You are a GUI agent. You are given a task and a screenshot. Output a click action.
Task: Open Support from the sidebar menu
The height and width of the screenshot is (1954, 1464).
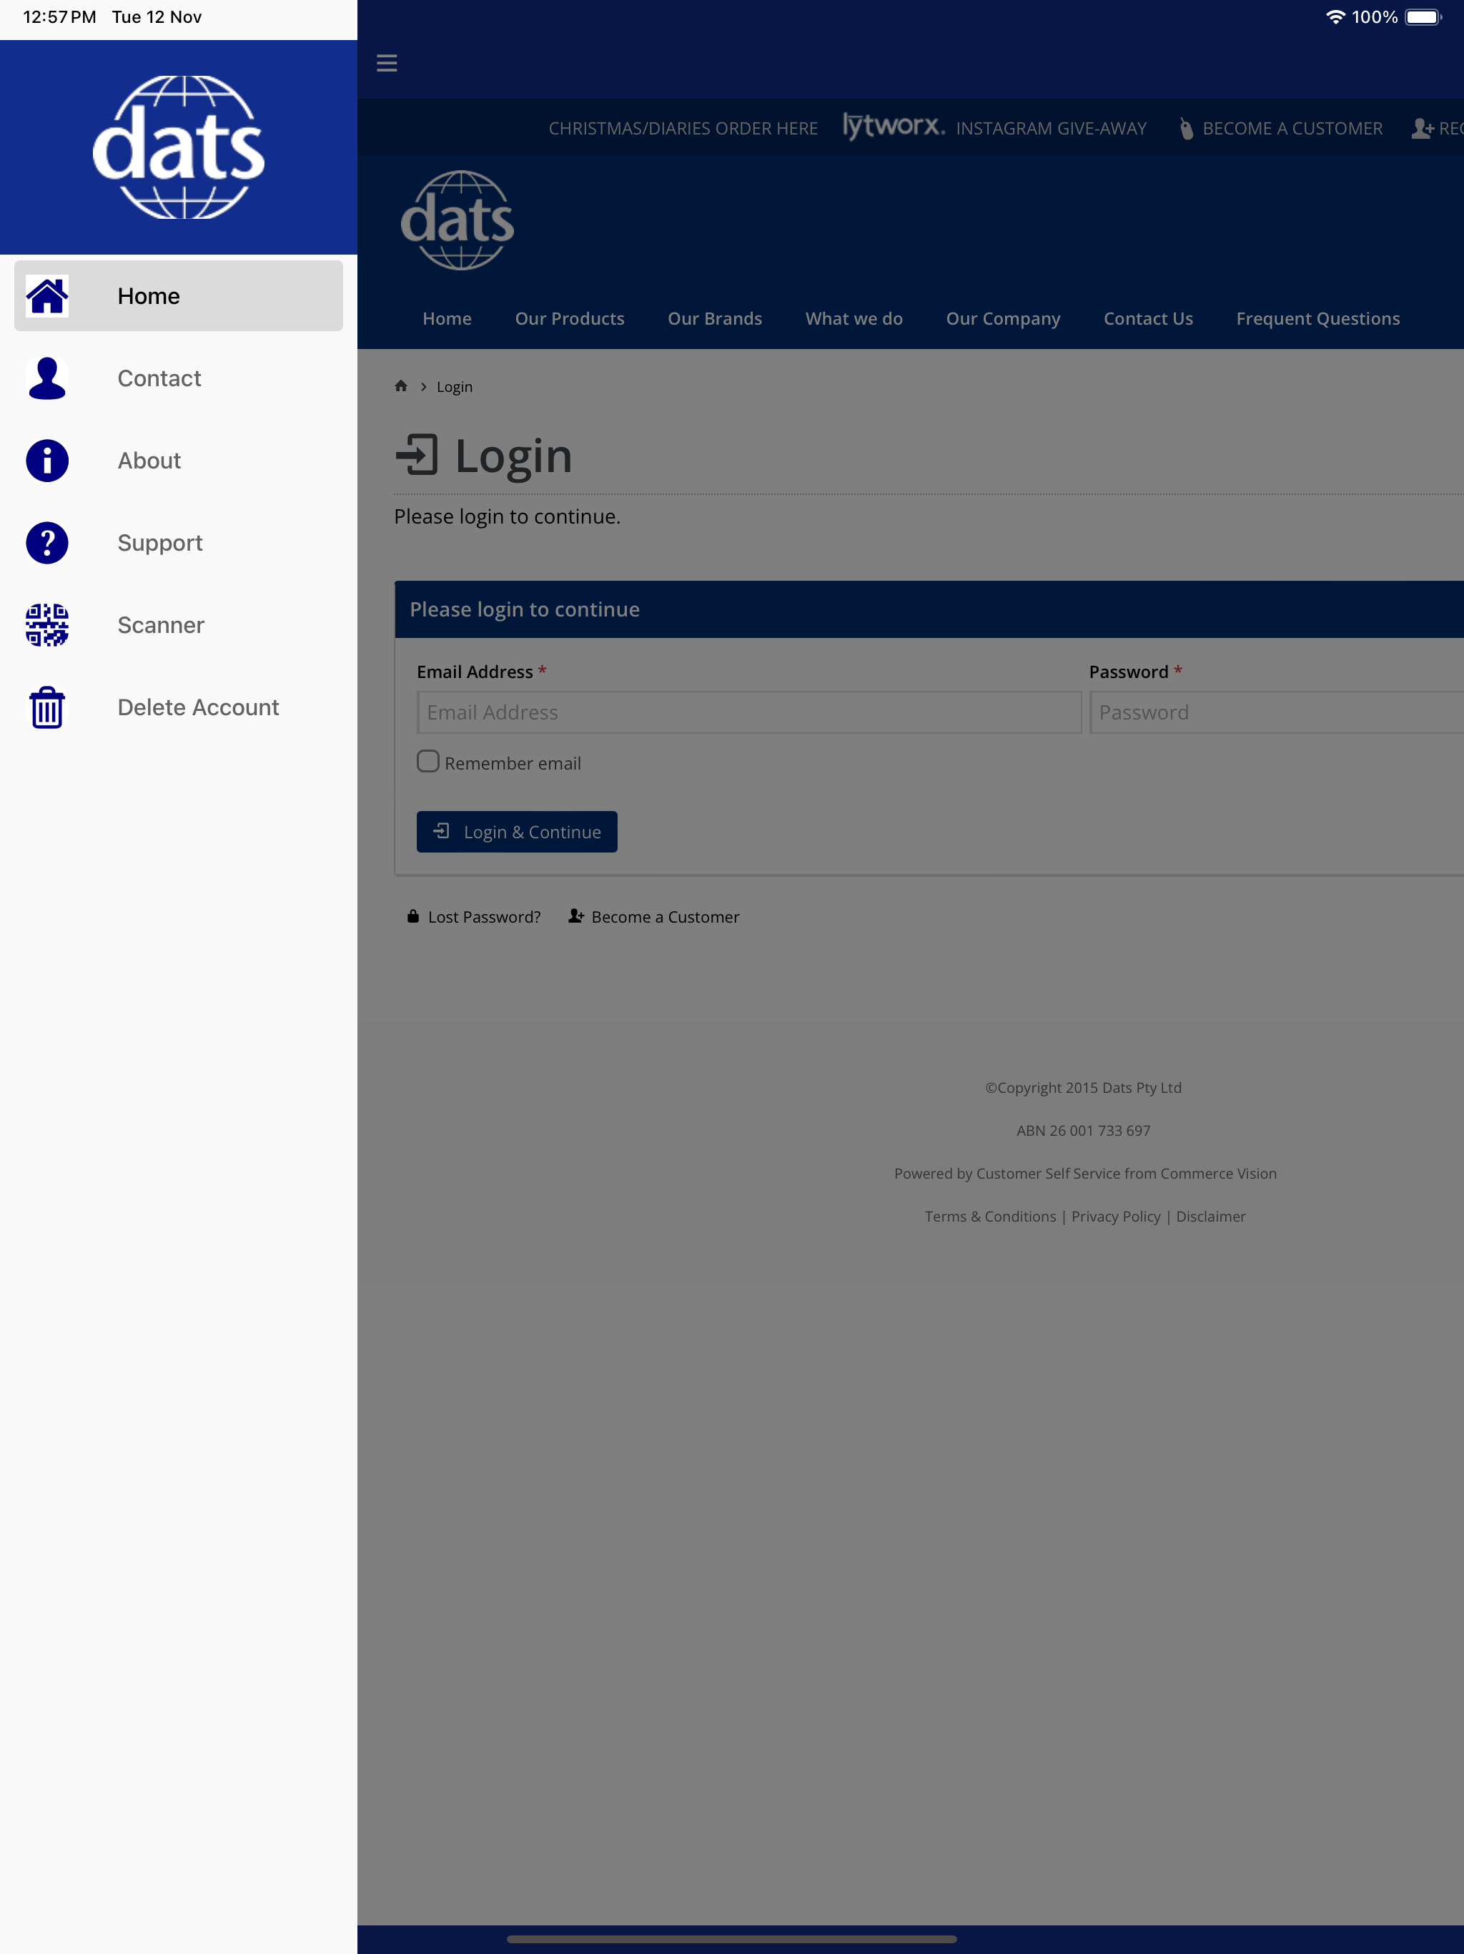pos(179,542)
